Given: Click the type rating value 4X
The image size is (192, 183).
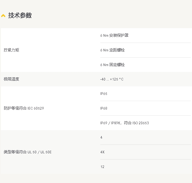Looking at the screenshot, I should (x=102, y=152).
